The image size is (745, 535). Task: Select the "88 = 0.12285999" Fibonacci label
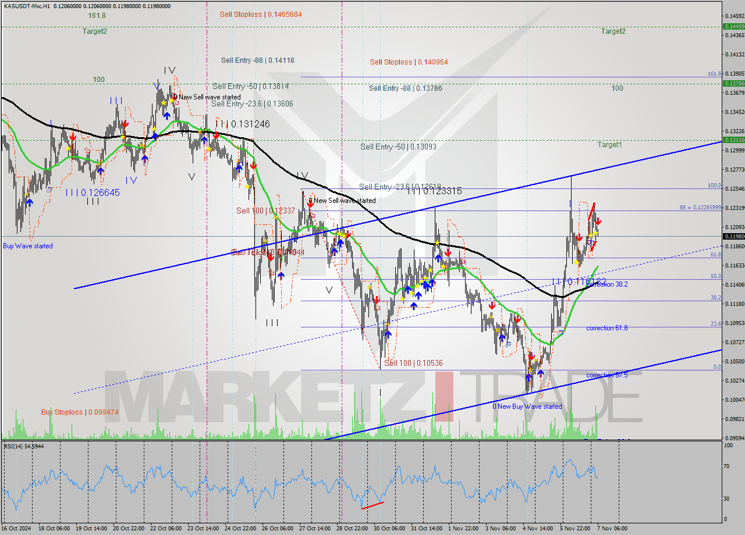700,208
